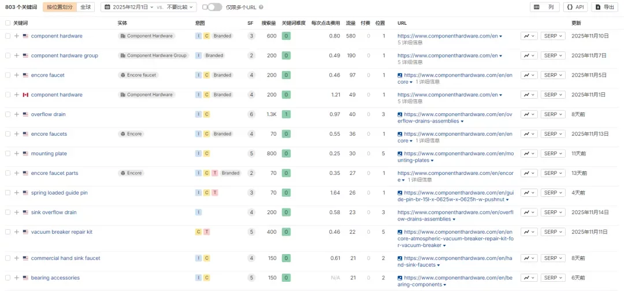Click the image icon in commercial hand sink faucet URL
624x291 pixels.
point(400,259)
